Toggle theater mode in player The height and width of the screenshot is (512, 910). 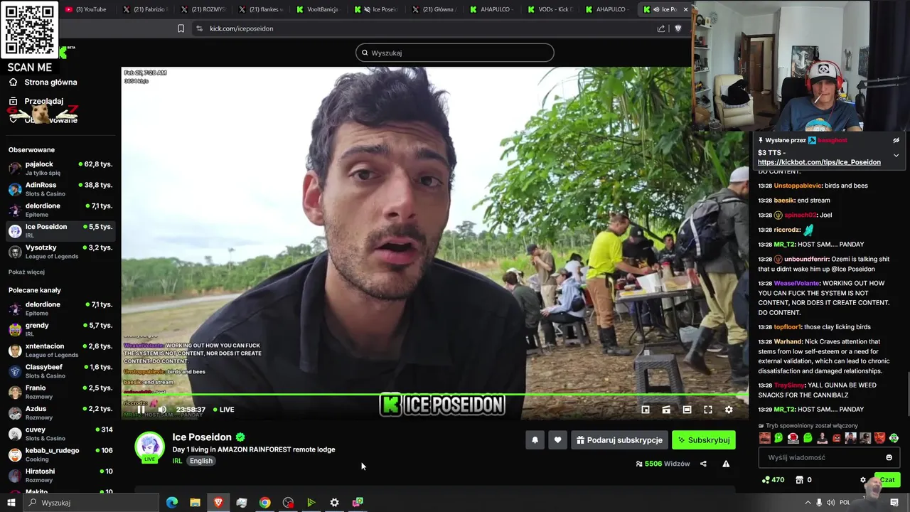[x=687, y=410]
